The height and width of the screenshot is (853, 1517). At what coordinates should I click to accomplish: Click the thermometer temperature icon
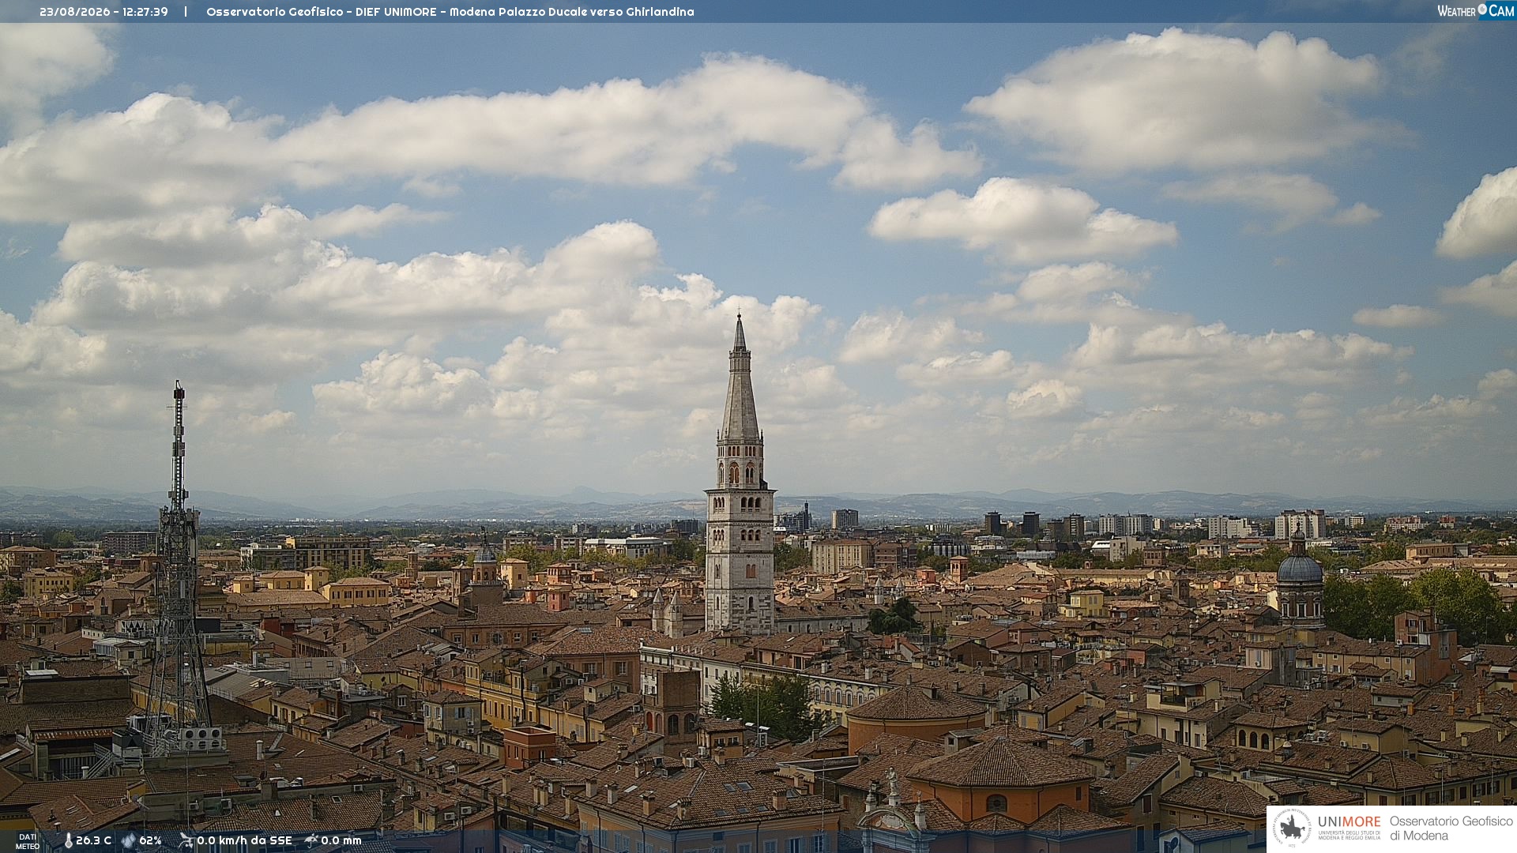coord(68,840)
